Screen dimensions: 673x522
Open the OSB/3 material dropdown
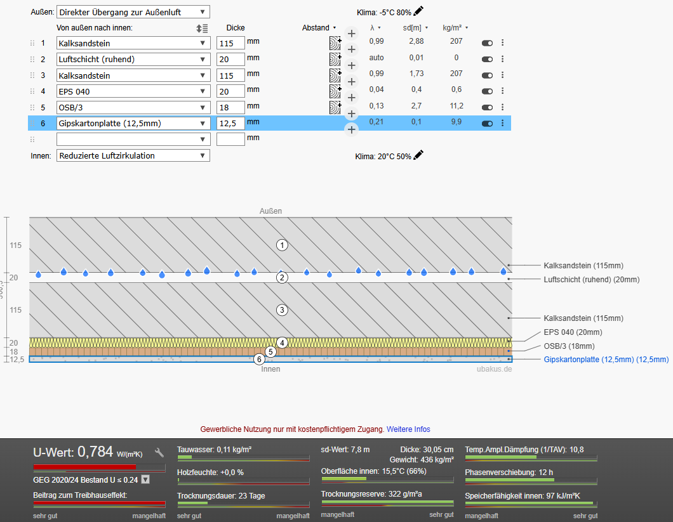(133, 107)
